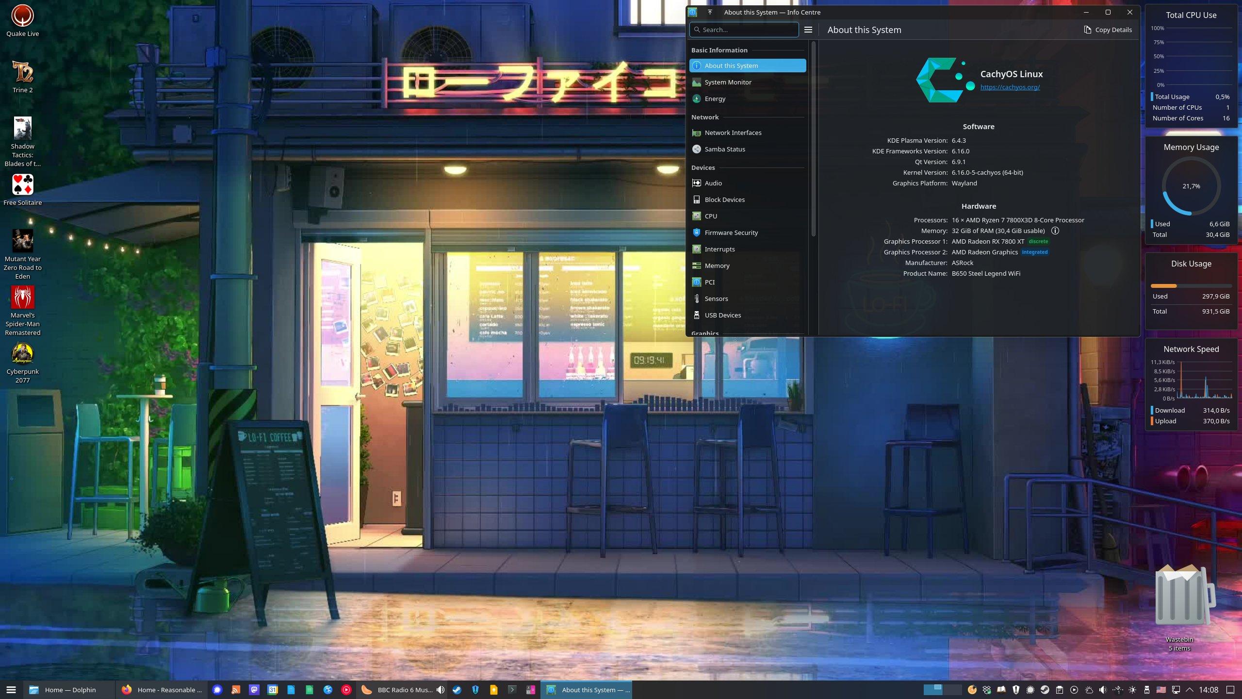
Task: Toggle the keep-above pin in the title bar
Action: coord(710,12)
